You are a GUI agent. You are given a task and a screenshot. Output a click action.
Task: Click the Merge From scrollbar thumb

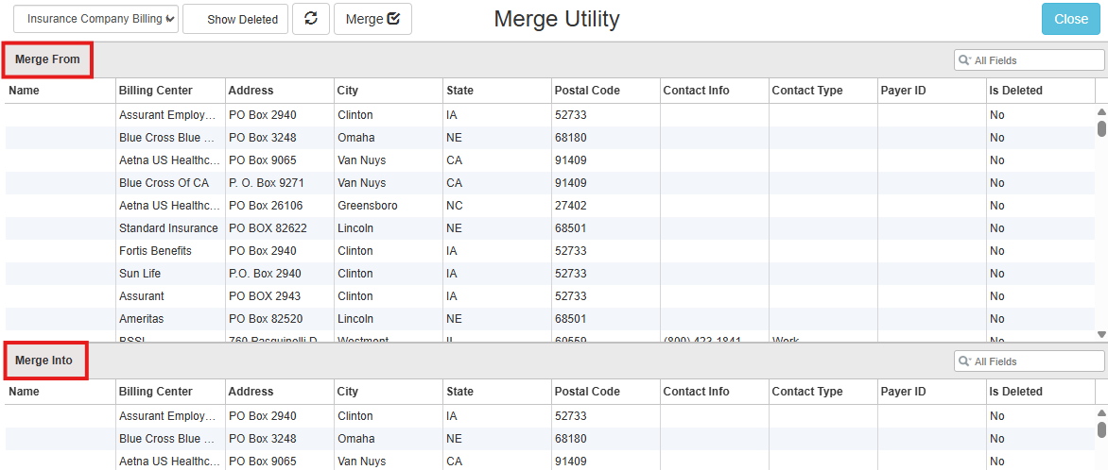(1101, 128)
